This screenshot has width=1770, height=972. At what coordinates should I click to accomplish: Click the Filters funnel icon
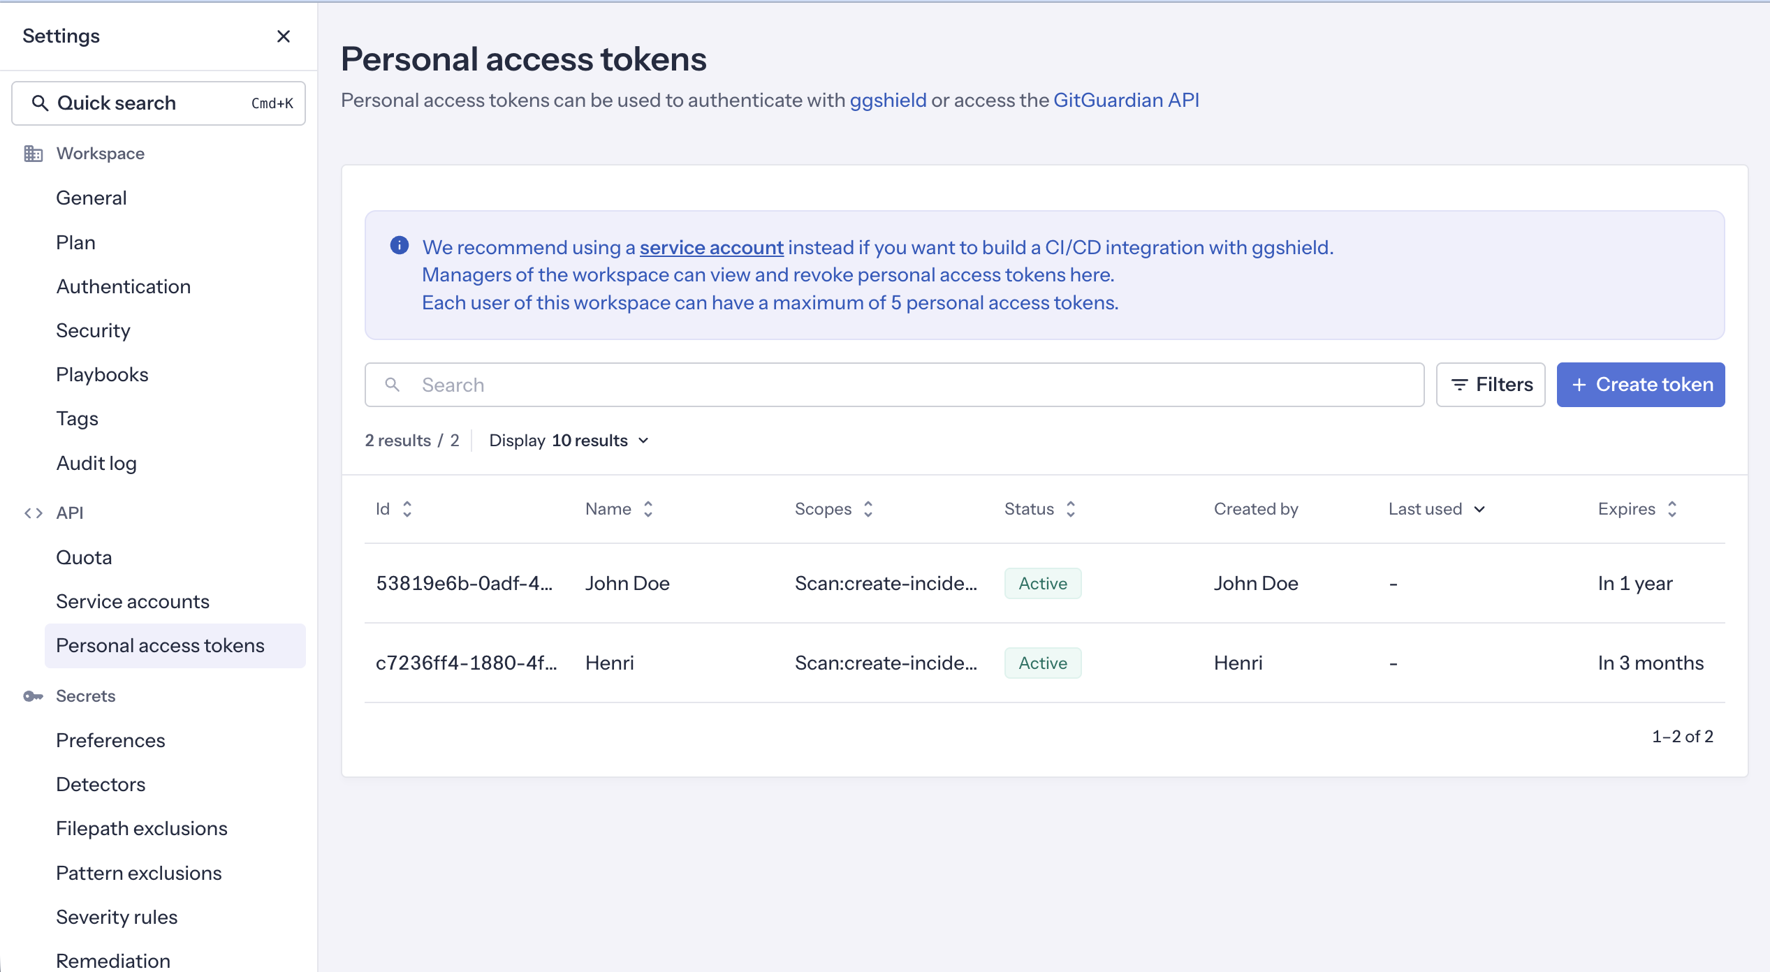click(1459, 384)
